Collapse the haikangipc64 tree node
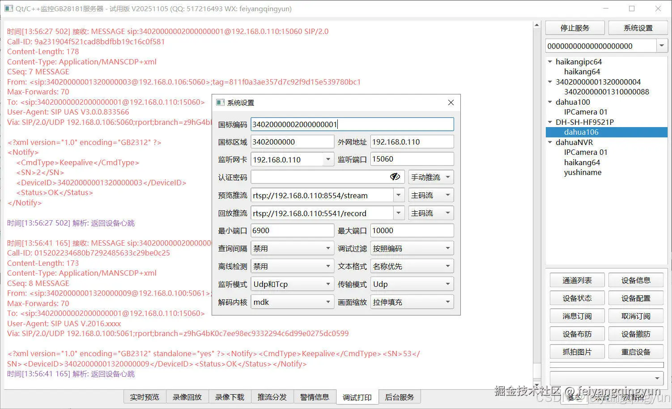 pyautogui.click(x=550, y=61)
